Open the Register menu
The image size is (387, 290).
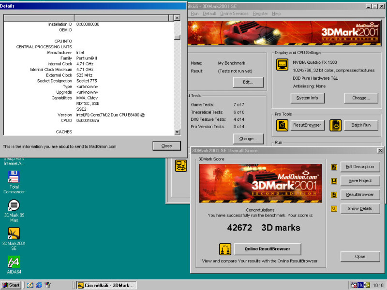coord(260,14)
